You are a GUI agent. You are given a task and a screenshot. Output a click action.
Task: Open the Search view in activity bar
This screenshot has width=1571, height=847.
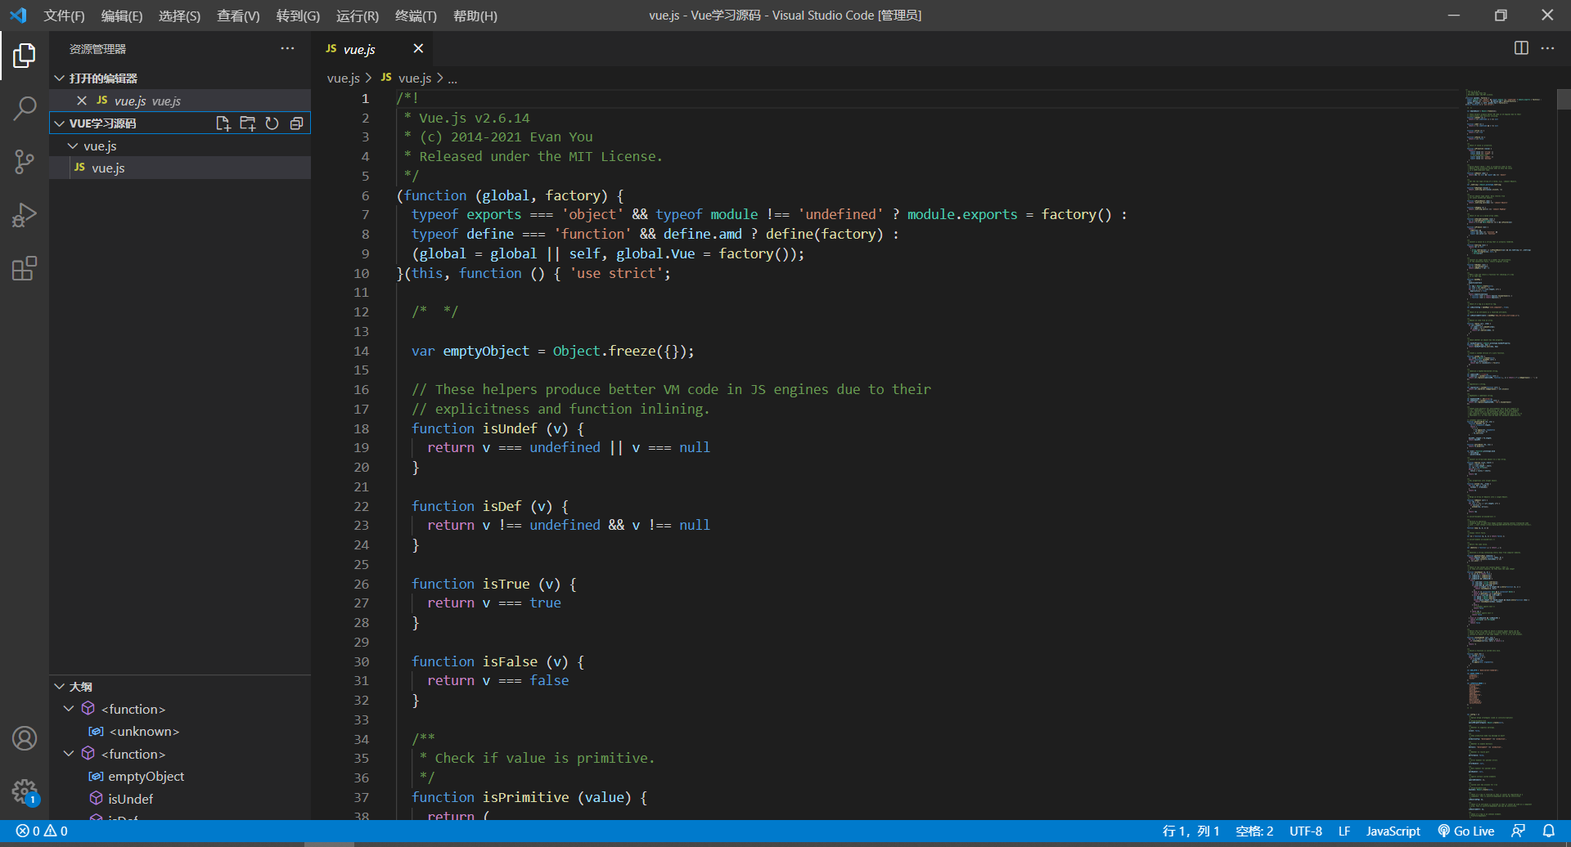(x=25, y=108)
